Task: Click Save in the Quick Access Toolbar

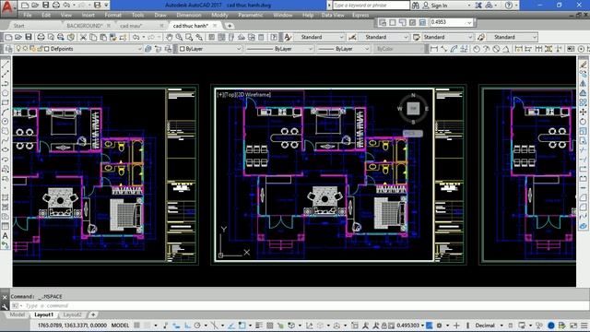Action: 46,6
